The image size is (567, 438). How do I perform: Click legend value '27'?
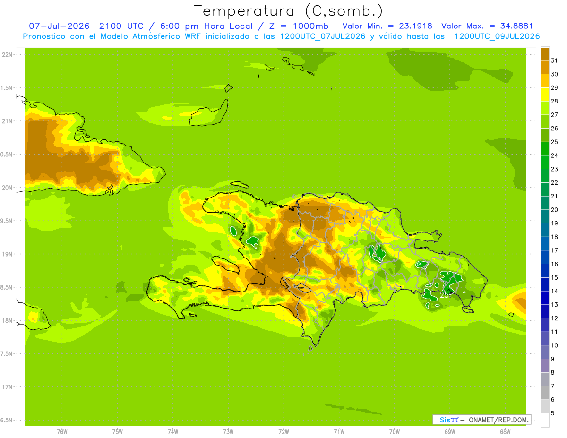click(x=555, y=114)
